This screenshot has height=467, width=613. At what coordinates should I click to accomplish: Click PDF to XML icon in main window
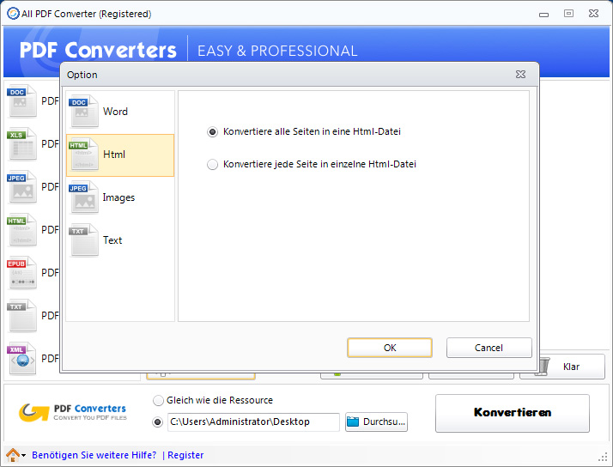(22, 359)
